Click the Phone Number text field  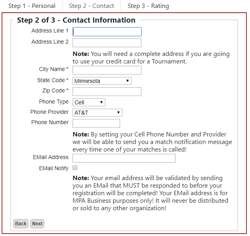pos(96,123)
